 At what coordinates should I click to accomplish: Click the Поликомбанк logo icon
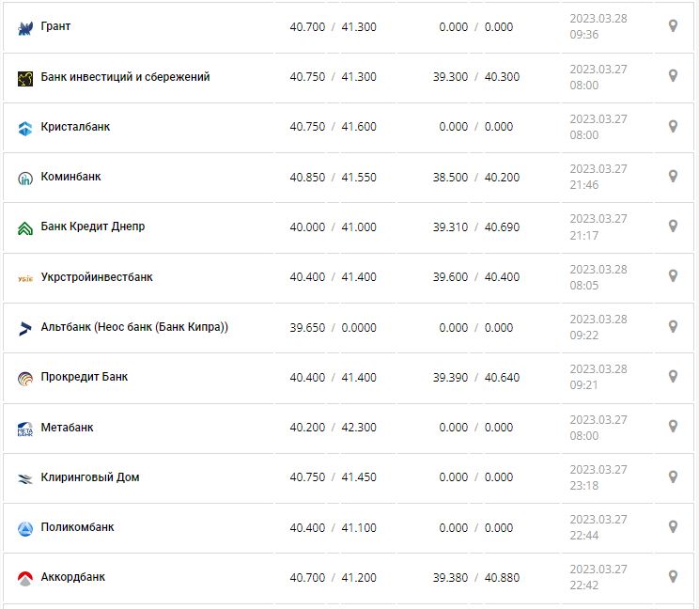pyautogui.click(x=25, y=529)
